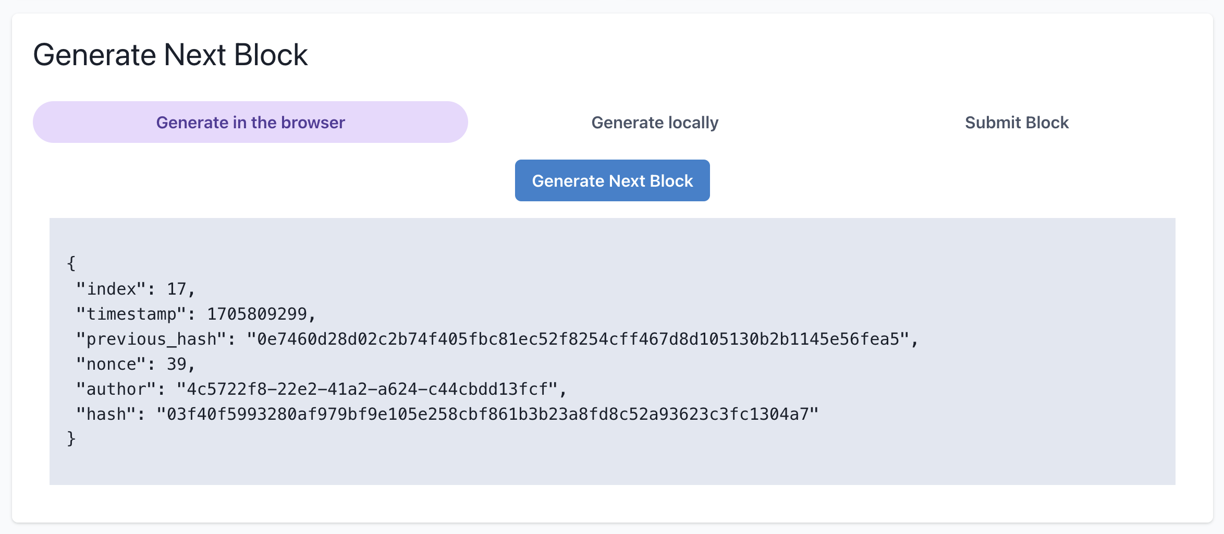This screenshot has height=534, width=1224.
Task: Click the block hash value starting 03f40f
Action: (x=487, y=414)
